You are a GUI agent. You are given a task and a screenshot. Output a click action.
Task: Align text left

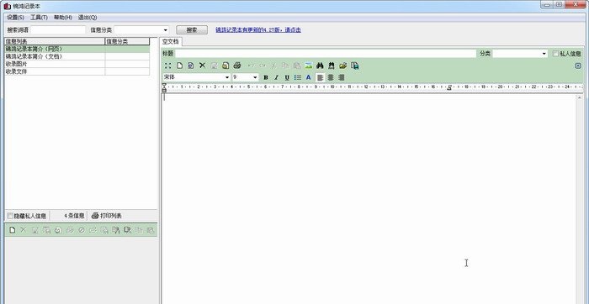pyautogui.click(x=320, y=77)
